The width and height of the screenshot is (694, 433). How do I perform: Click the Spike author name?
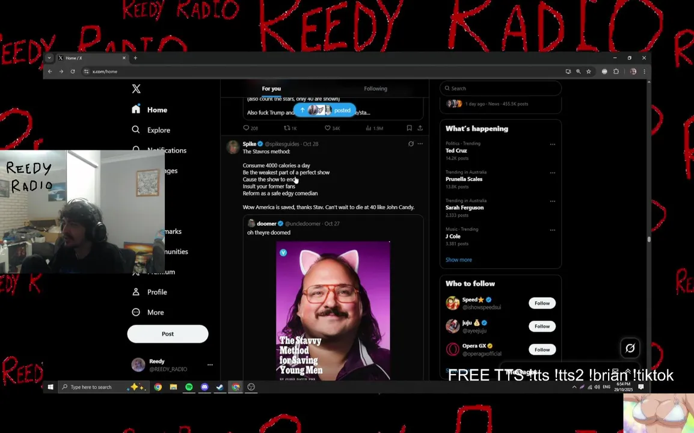tap(249, 144)
